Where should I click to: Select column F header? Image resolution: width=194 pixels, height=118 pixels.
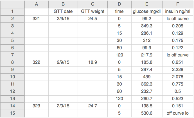tap(177, 4)
